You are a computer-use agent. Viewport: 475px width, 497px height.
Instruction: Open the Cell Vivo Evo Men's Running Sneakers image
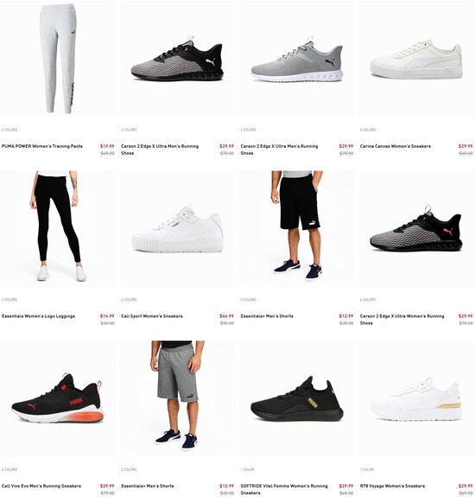(x=58, y=398)
